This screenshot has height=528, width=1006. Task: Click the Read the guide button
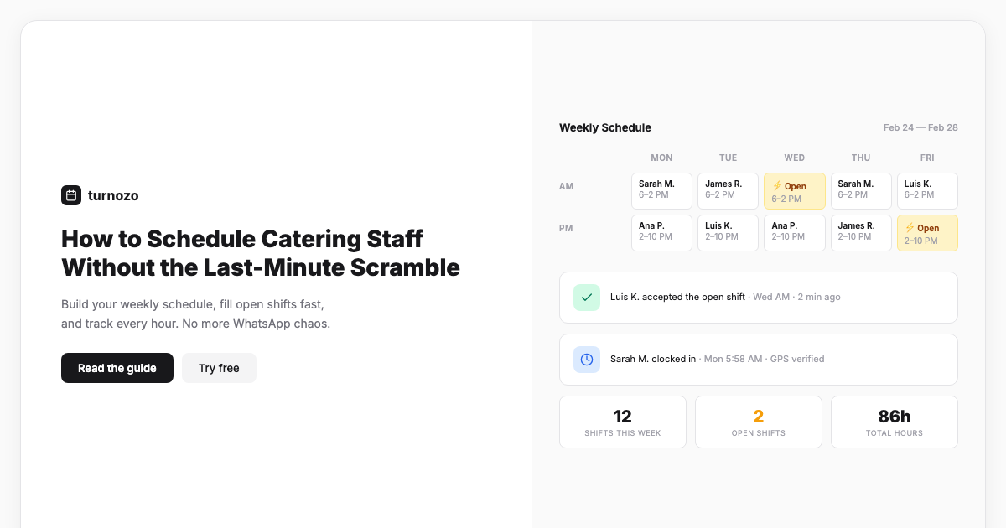coord(117,368)
